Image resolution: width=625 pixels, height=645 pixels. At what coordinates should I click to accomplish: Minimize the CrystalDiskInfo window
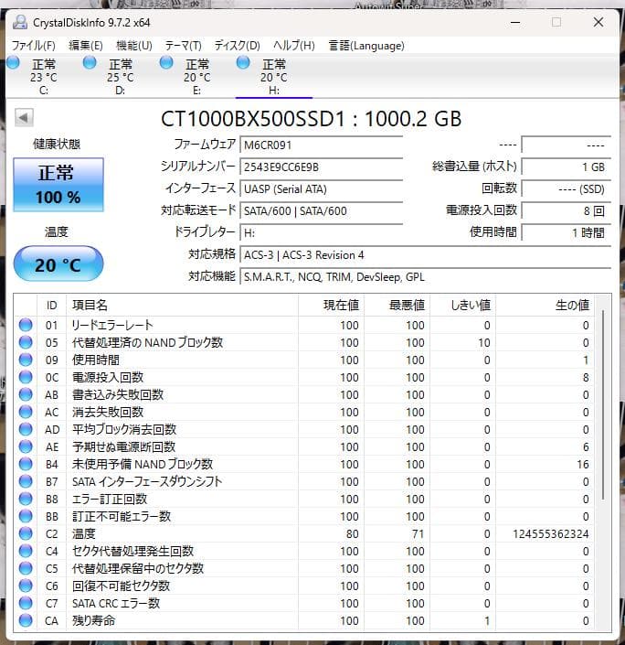(x=515, y=22)
